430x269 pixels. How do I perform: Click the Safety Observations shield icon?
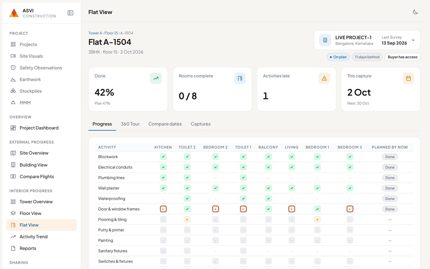point(13,68)
